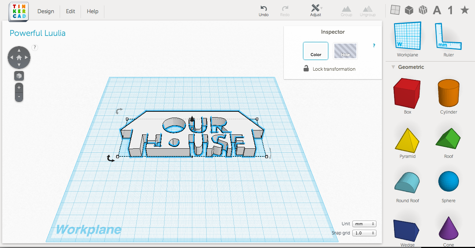Open the Help menu

92,11
